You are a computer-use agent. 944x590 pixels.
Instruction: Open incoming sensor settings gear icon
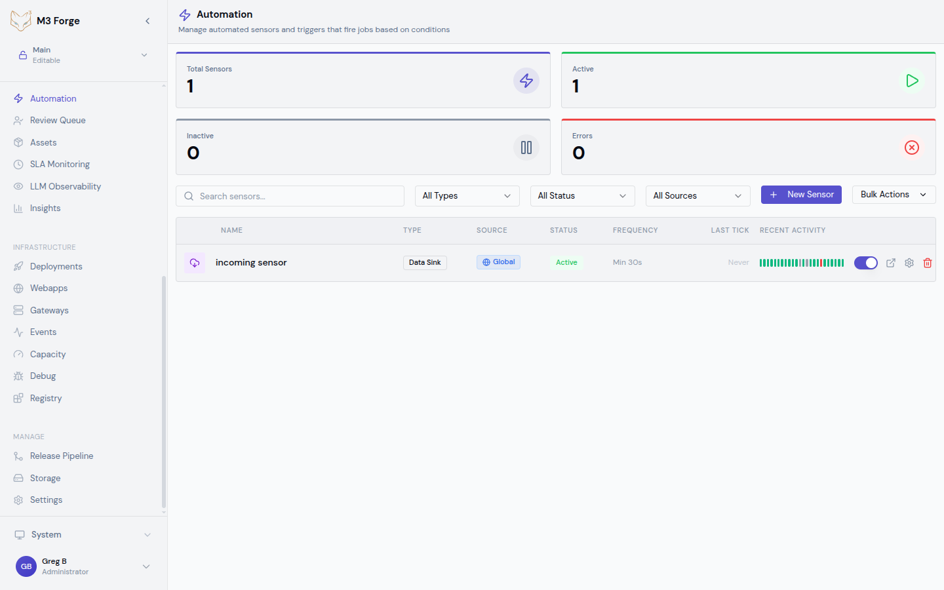click(x=909, y=263)
